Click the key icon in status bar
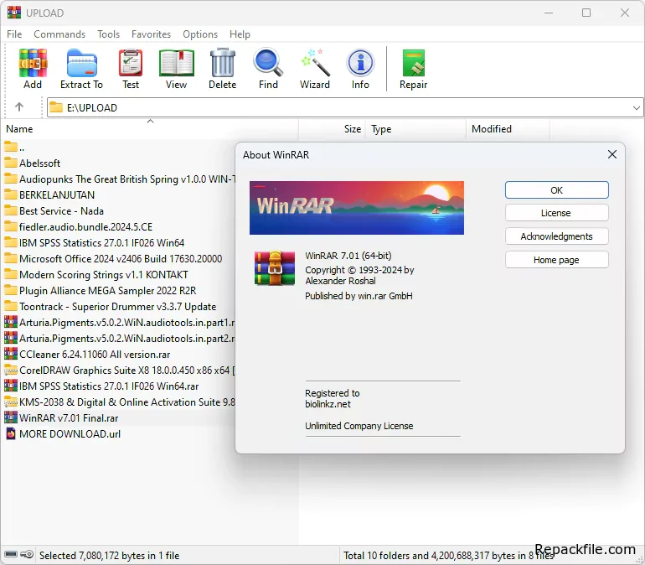The image size is (645, 565). (27, 554)
